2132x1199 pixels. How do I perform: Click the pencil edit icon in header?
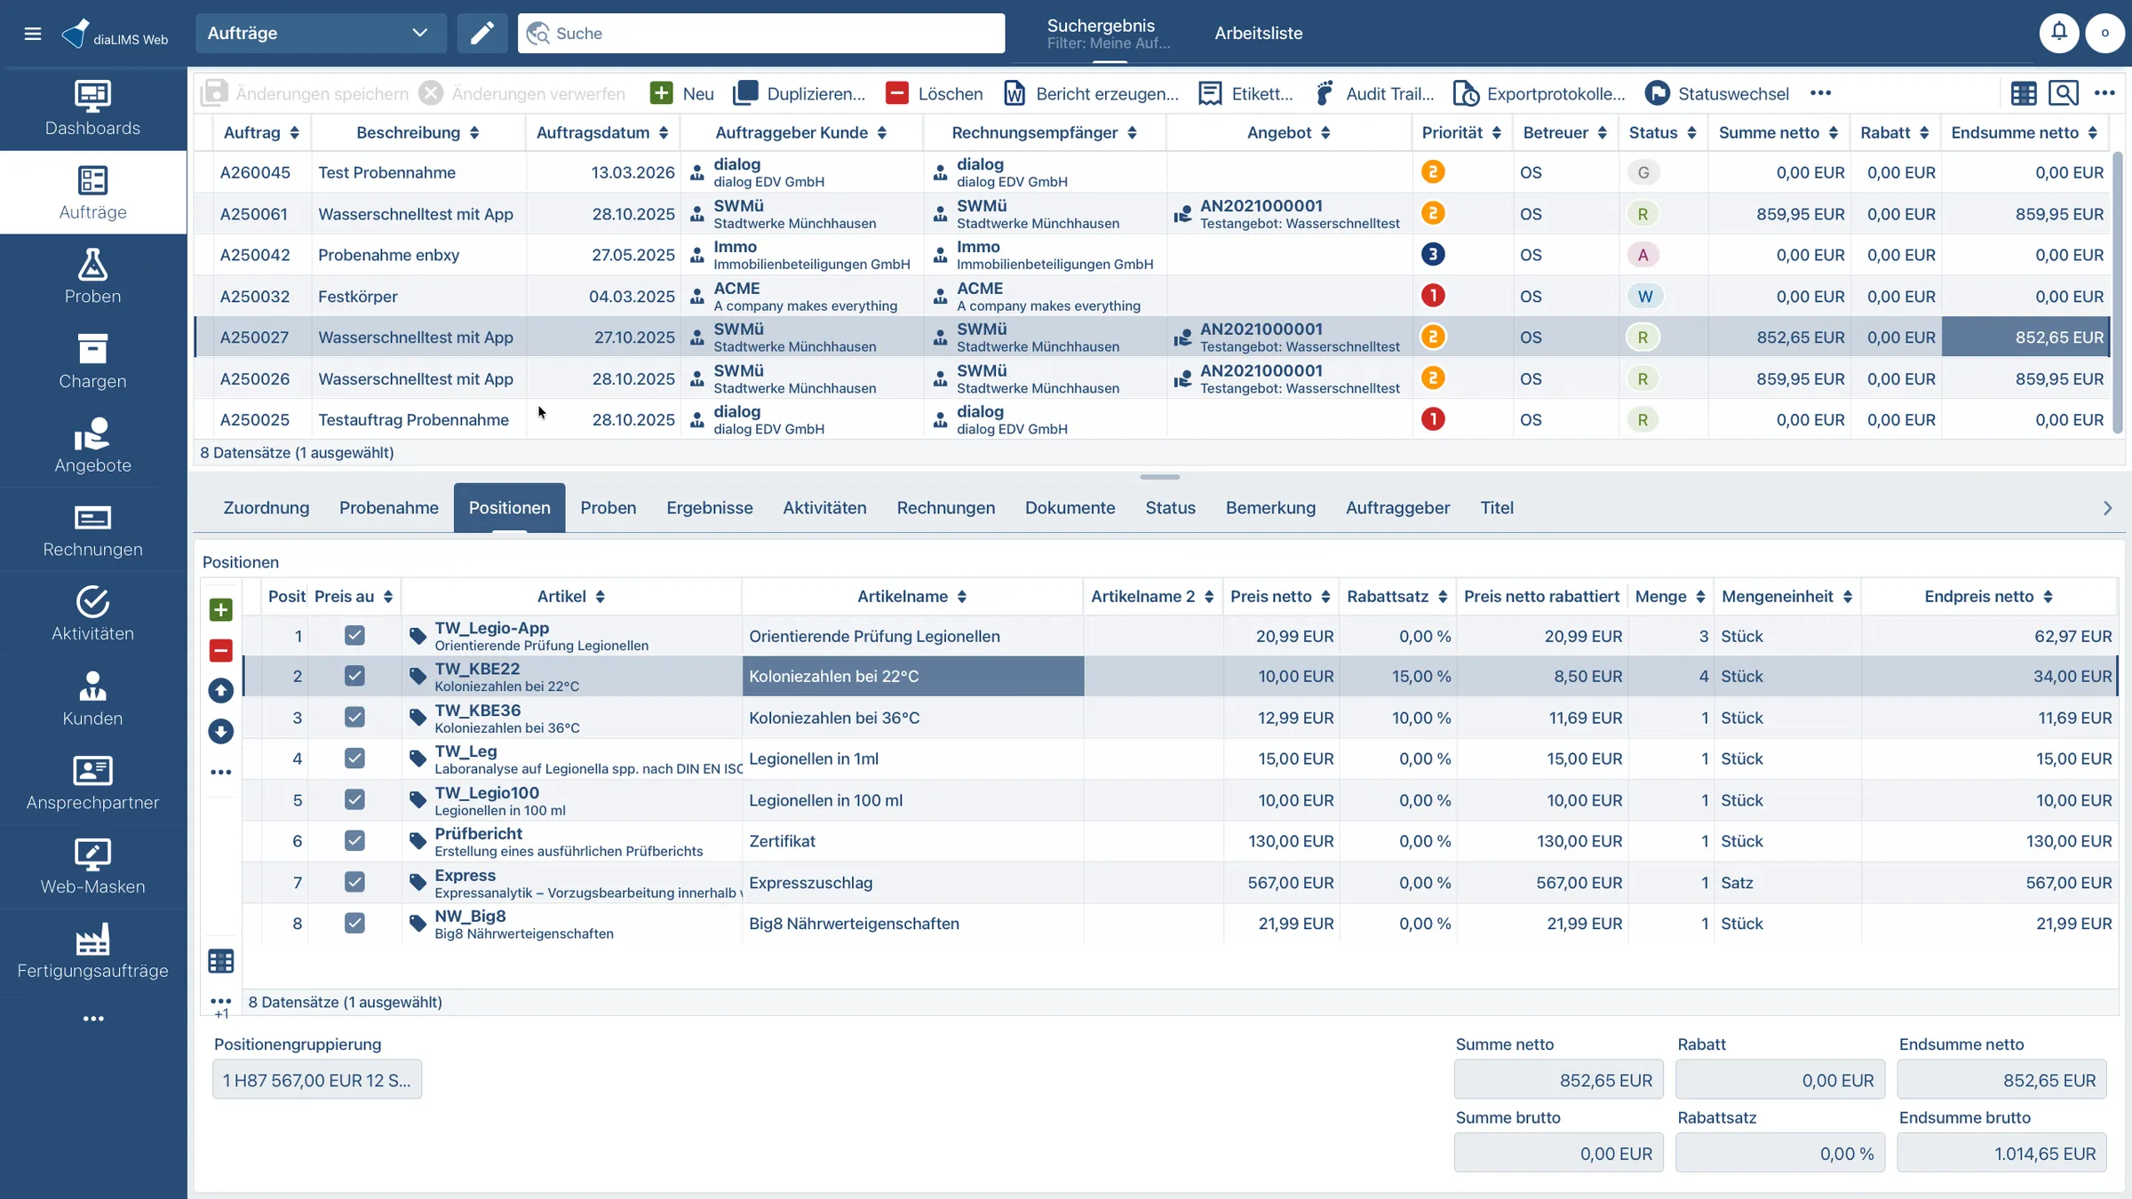point(482,34)
